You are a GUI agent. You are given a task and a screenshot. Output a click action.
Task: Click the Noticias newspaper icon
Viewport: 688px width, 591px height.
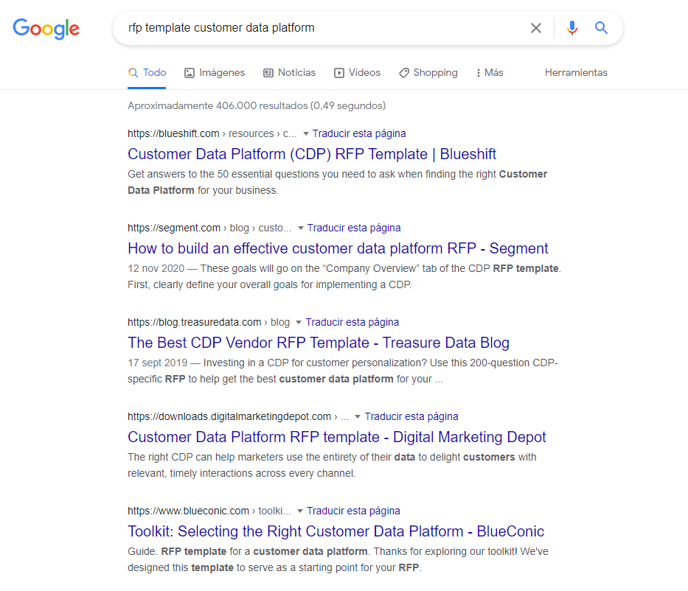tap(268, 73)
